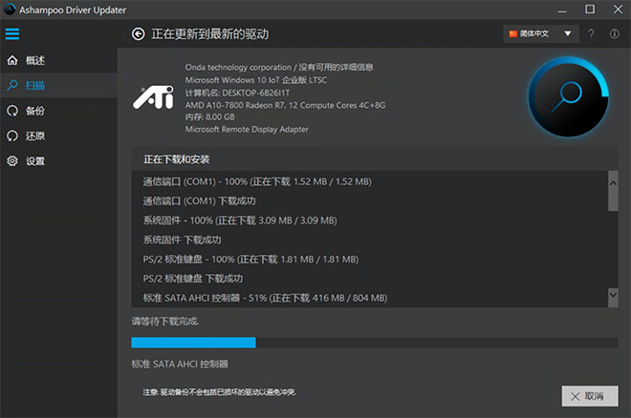Click the gear icon beside 设置

[x=12, y=161]
